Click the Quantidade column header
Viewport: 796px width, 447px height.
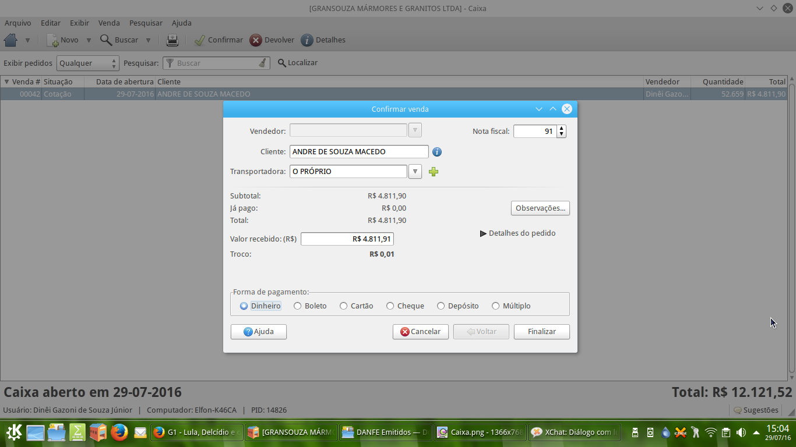point(718,81)
